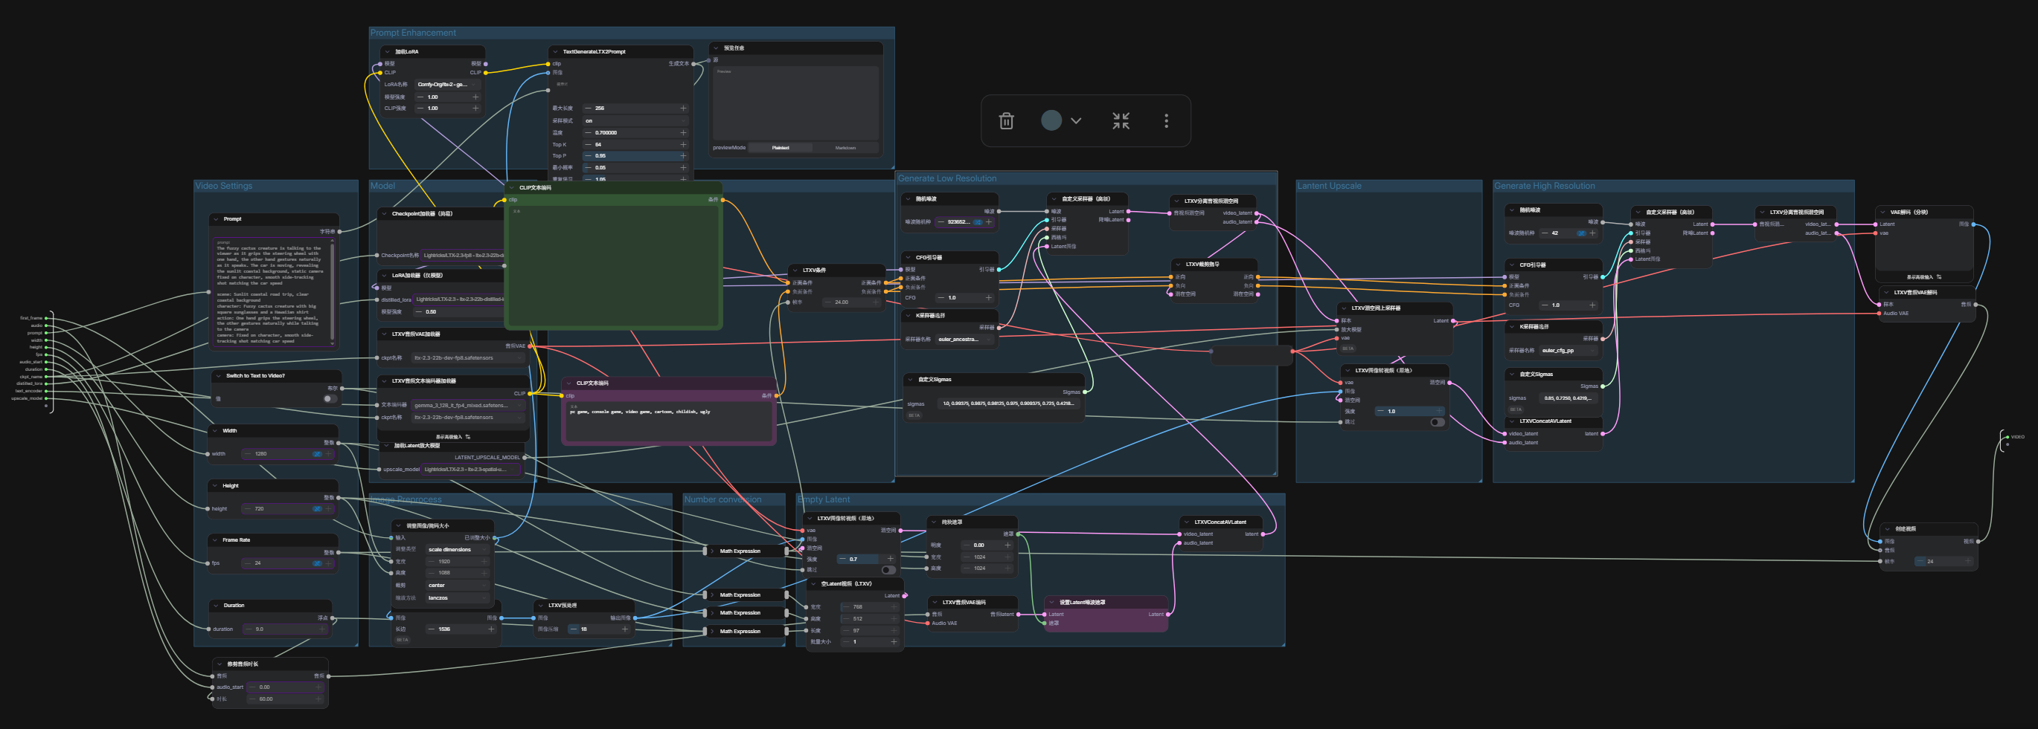Click 显示高级输入 button under text encoder loader
This screenshot has height=729, width=2038.
(453, 437)
